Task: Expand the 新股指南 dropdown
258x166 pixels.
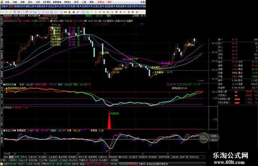Action: [121, 6]
